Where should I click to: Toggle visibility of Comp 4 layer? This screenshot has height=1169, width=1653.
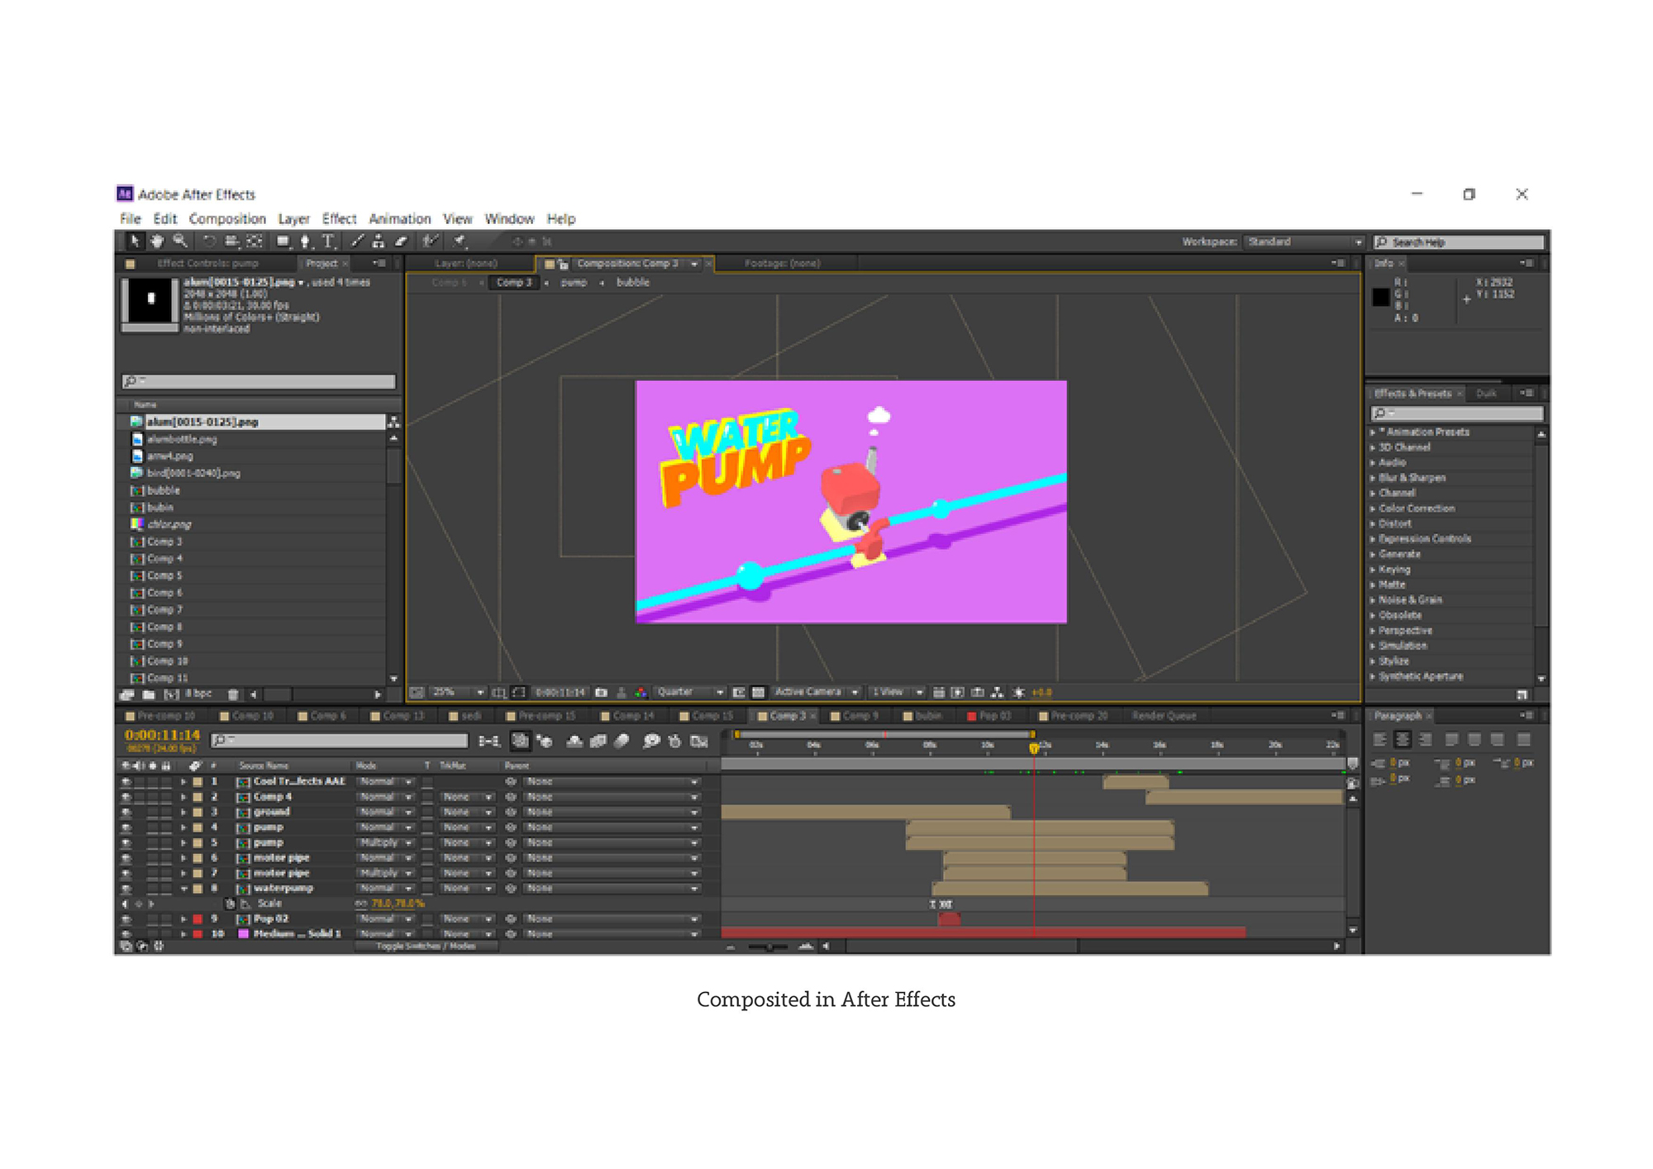click(126, 797)
